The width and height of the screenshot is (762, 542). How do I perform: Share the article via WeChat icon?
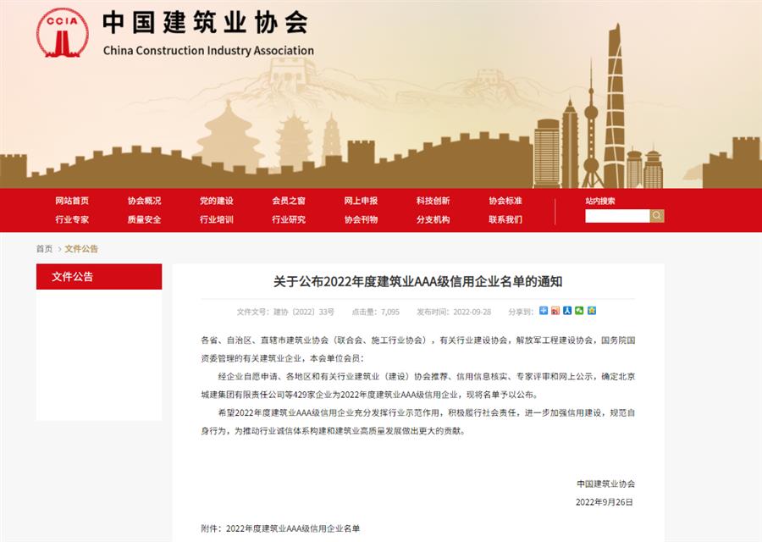(578, 311)
